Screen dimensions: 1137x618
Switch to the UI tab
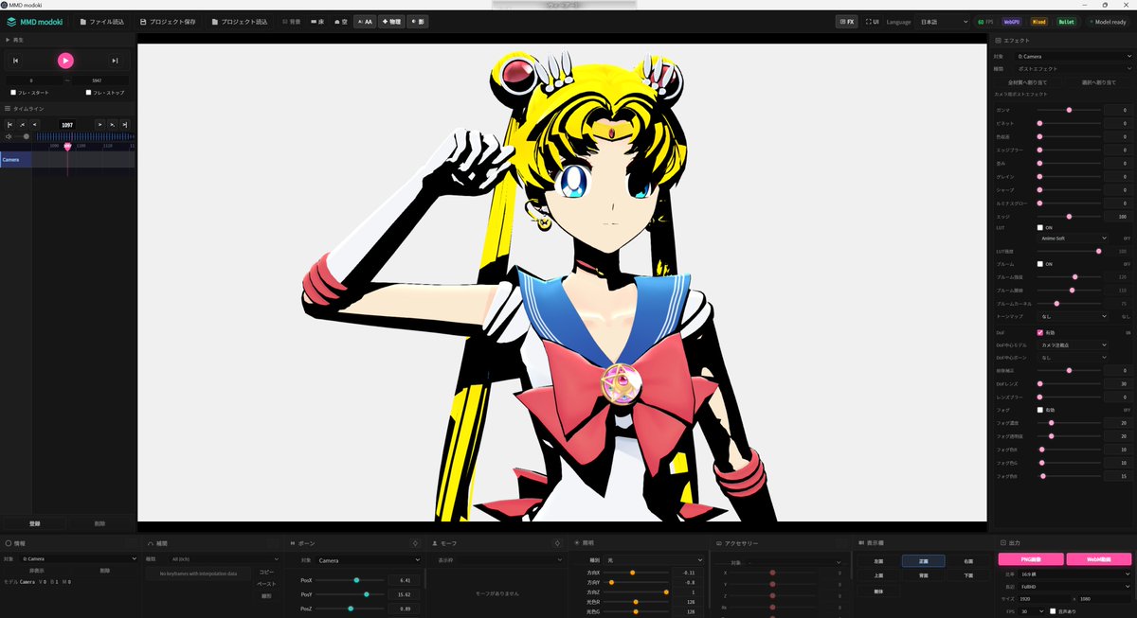873,21
